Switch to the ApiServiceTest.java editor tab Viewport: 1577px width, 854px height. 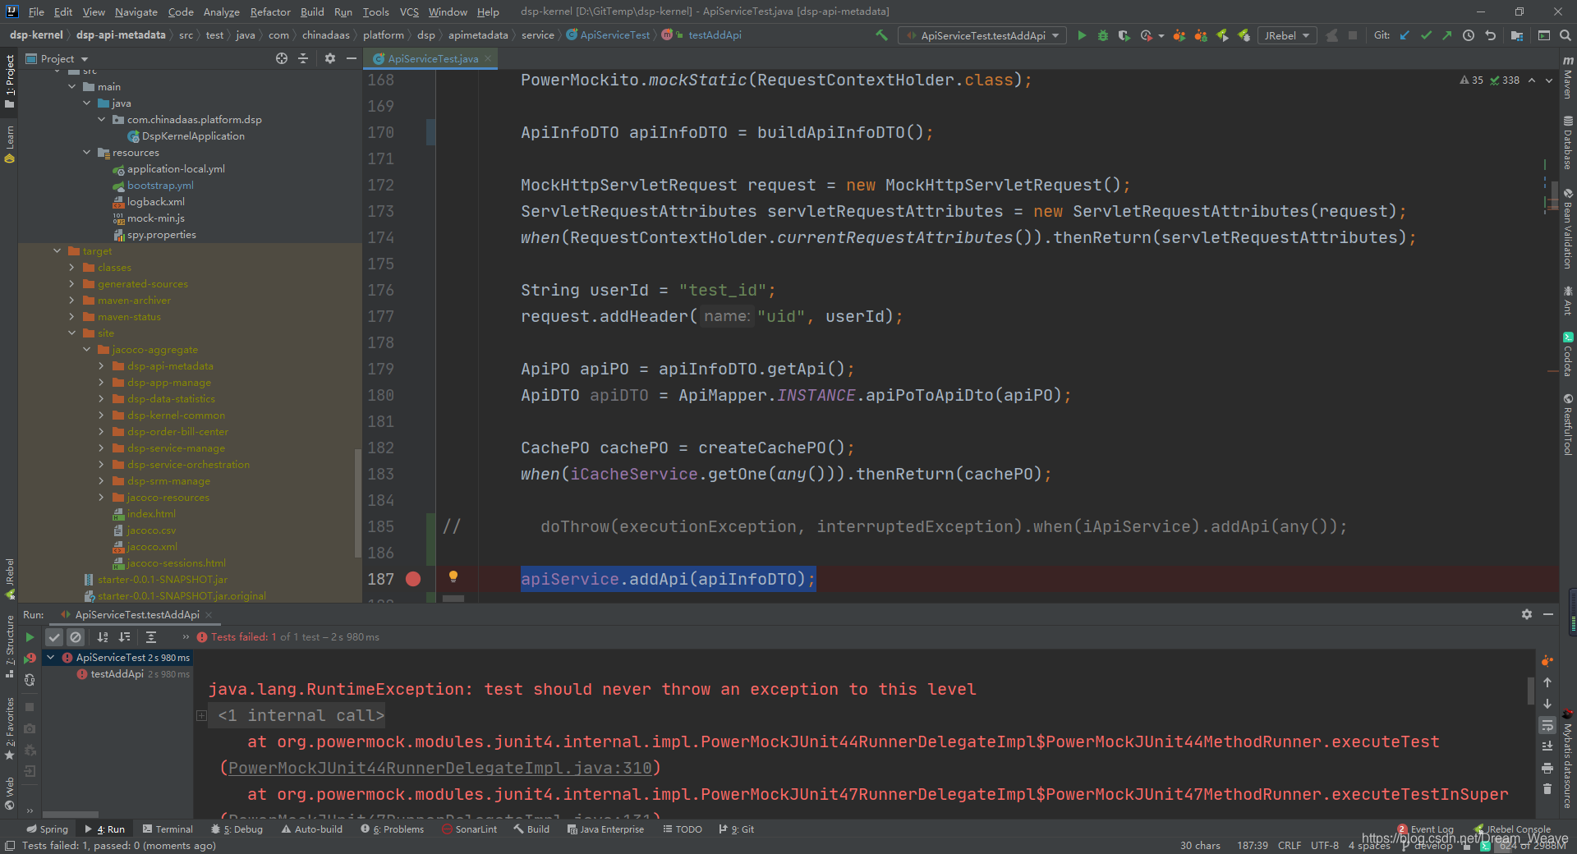tap(430, 58)
